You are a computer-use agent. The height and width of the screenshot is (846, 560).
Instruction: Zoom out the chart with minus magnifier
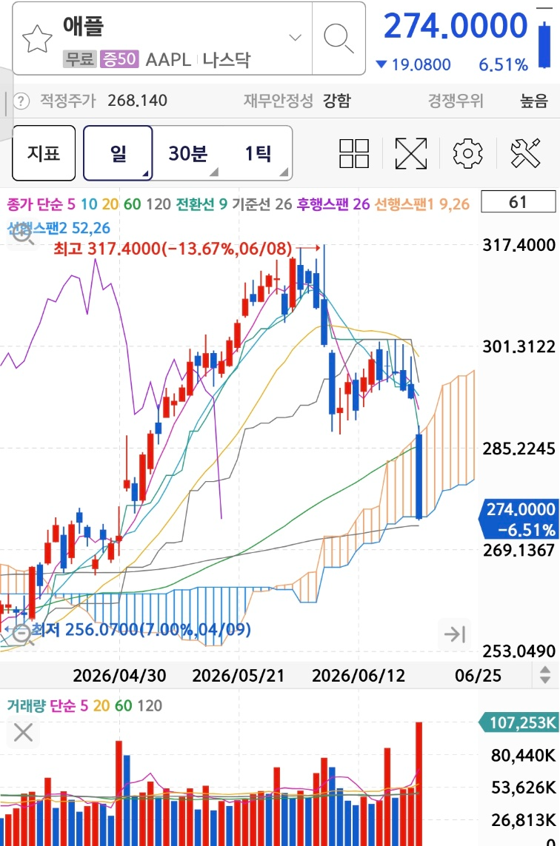[22, 634]
